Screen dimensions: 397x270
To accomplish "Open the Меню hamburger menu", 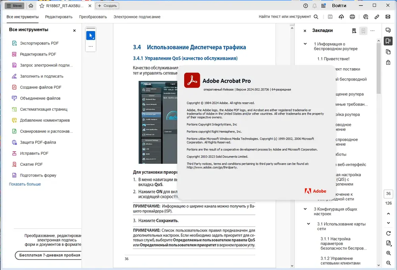I will (x=14, y=6).
